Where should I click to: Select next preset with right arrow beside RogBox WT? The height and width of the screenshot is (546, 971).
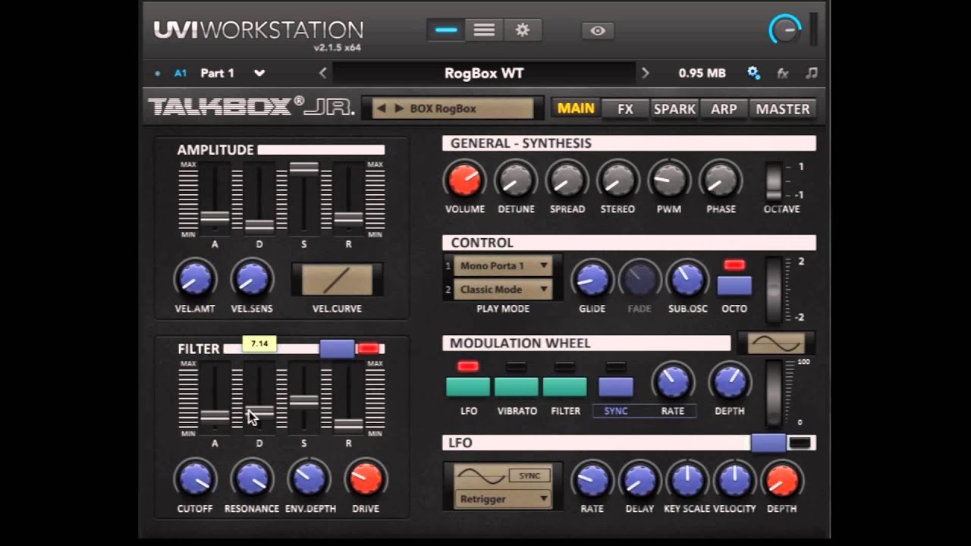click(646, 74)
